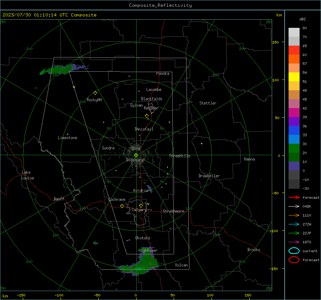Click the yellow diamond marker near RedDeer
The image size is (321, 300).
click(147, 116)
